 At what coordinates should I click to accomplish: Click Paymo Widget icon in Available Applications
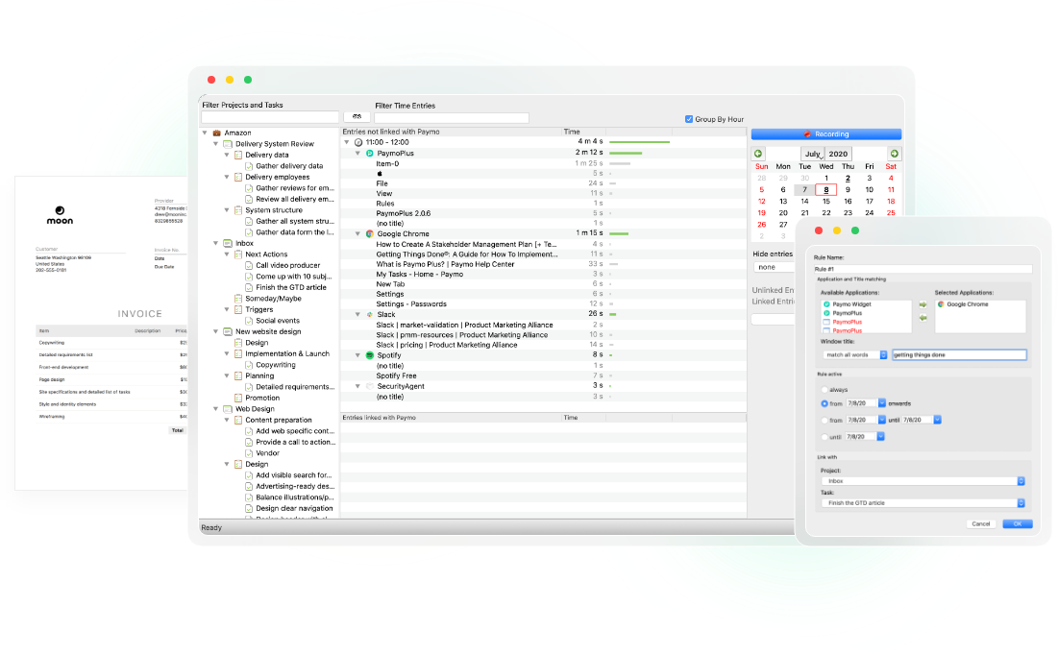tap(826, 304)
